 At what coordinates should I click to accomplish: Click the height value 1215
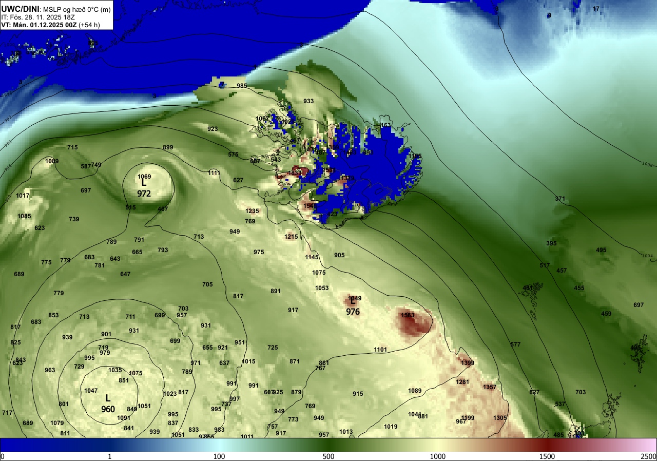tap(292, 237)
